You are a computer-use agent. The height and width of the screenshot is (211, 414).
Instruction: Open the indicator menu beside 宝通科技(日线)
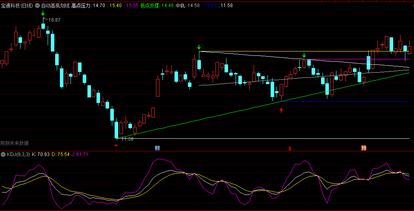37,5
